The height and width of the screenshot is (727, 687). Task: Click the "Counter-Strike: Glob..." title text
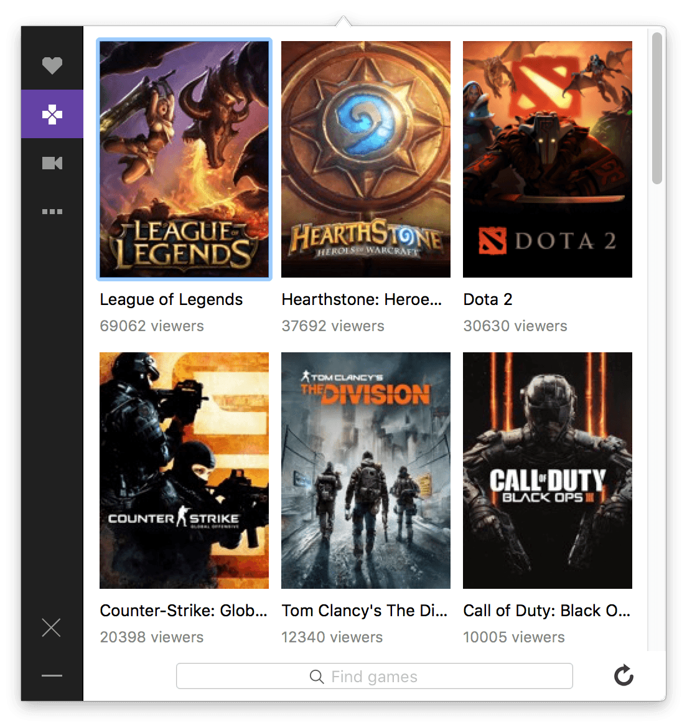click(x=184, y=611)
